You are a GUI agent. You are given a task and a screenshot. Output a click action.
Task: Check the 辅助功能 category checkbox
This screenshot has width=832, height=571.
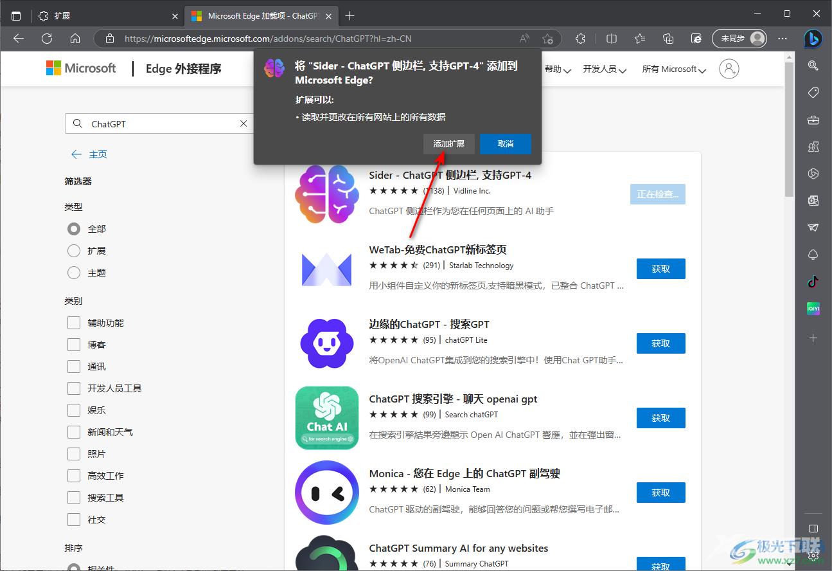74,323
